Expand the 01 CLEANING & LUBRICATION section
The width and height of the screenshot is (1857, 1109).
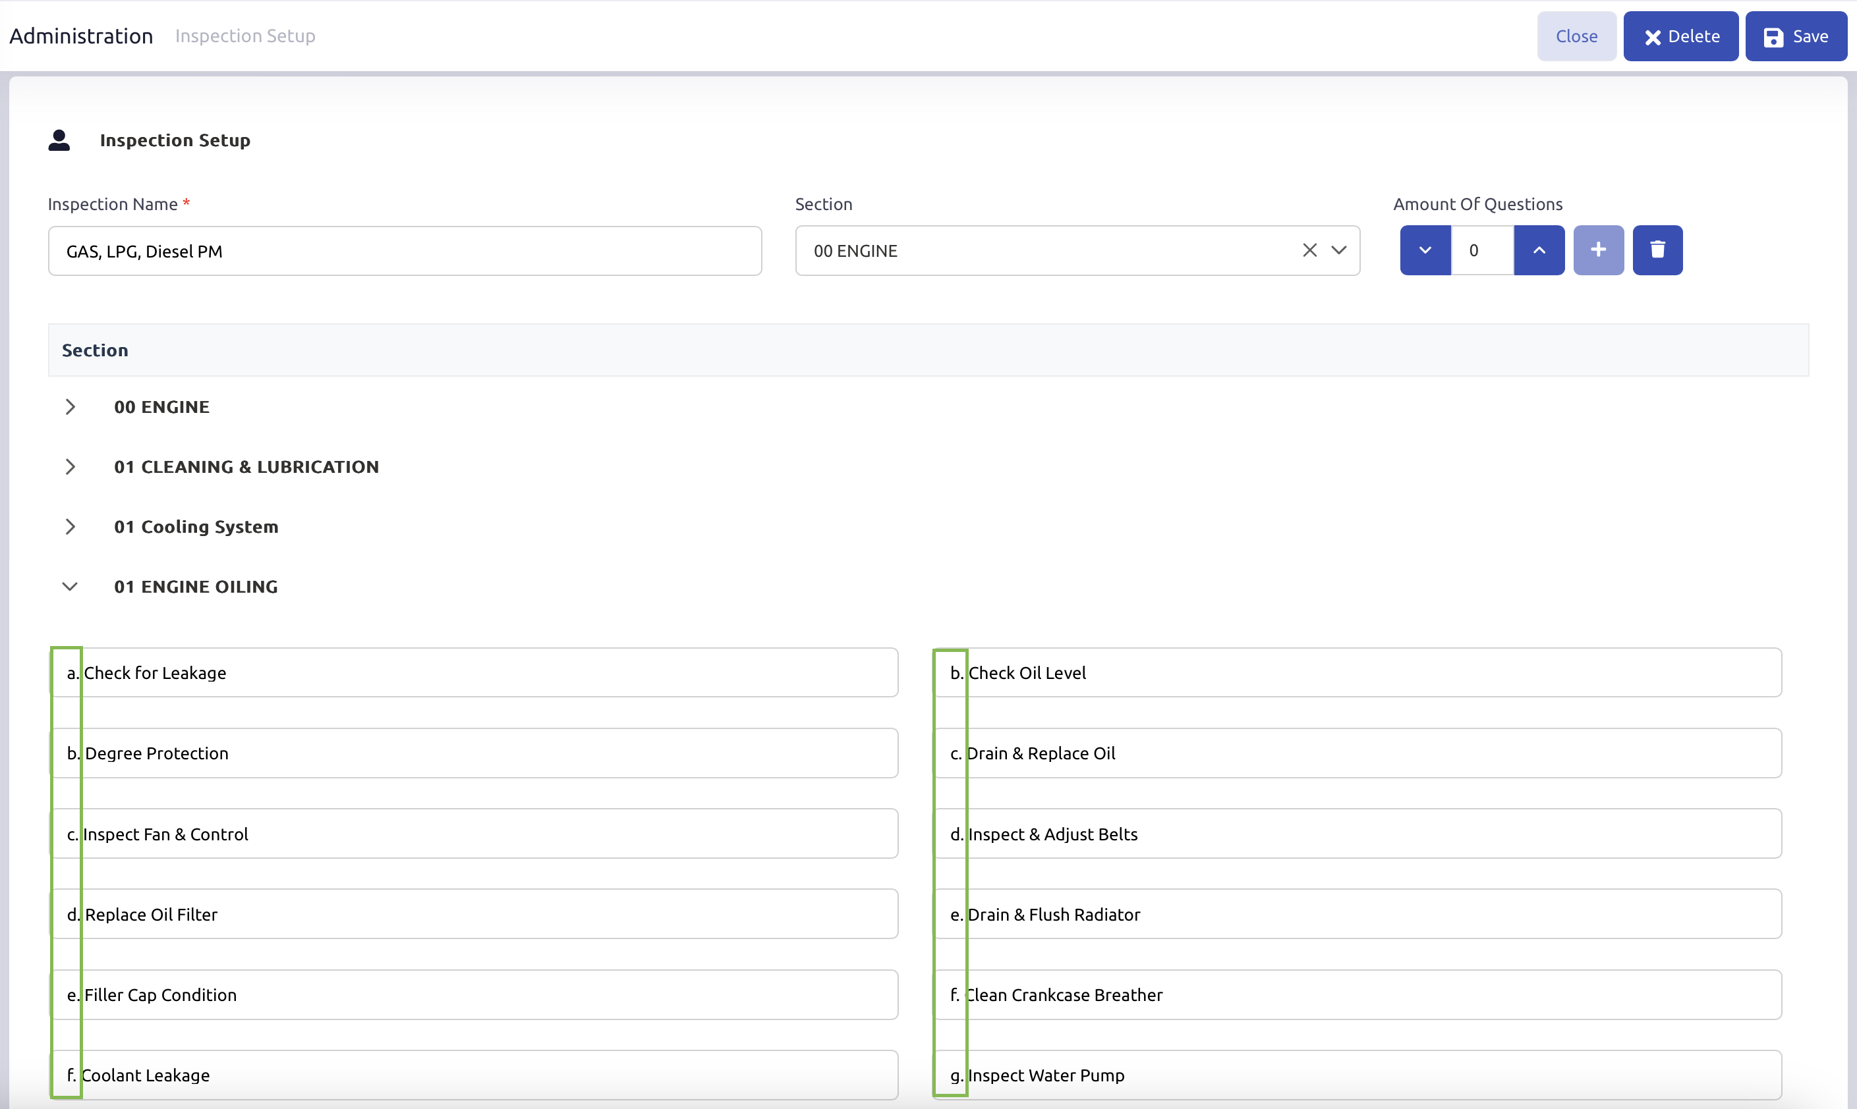(x=71, y=467)
